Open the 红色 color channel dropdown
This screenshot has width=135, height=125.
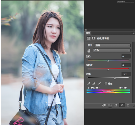(x=112, y=51)
